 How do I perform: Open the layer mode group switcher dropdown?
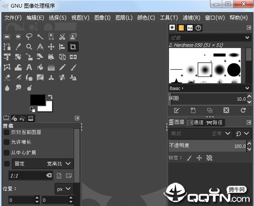point(242,133)
